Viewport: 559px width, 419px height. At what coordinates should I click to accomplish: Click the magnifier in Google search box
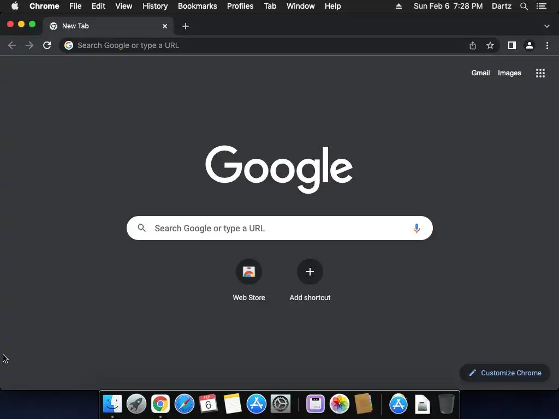141,228
